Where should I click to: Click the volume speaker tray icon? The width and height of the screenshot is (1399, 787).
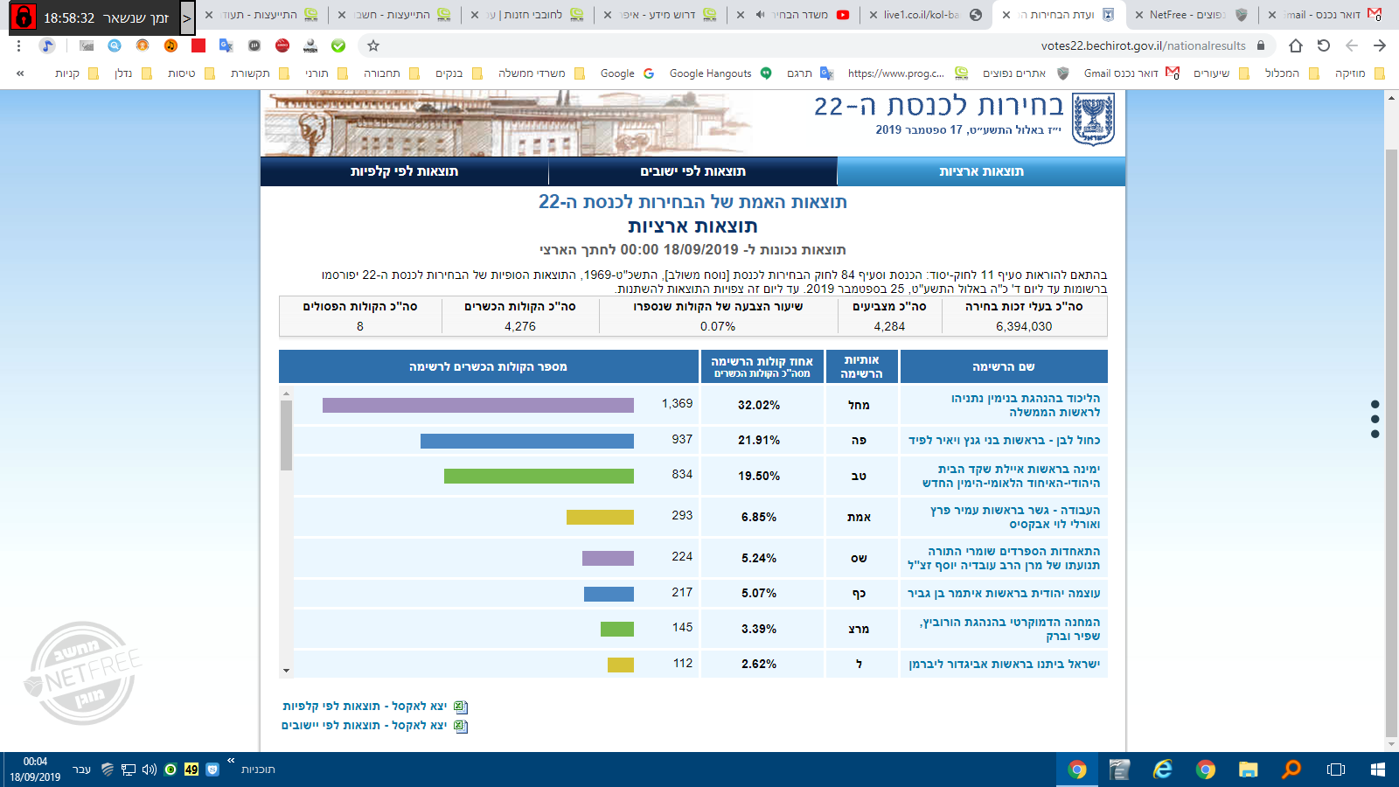150,770
